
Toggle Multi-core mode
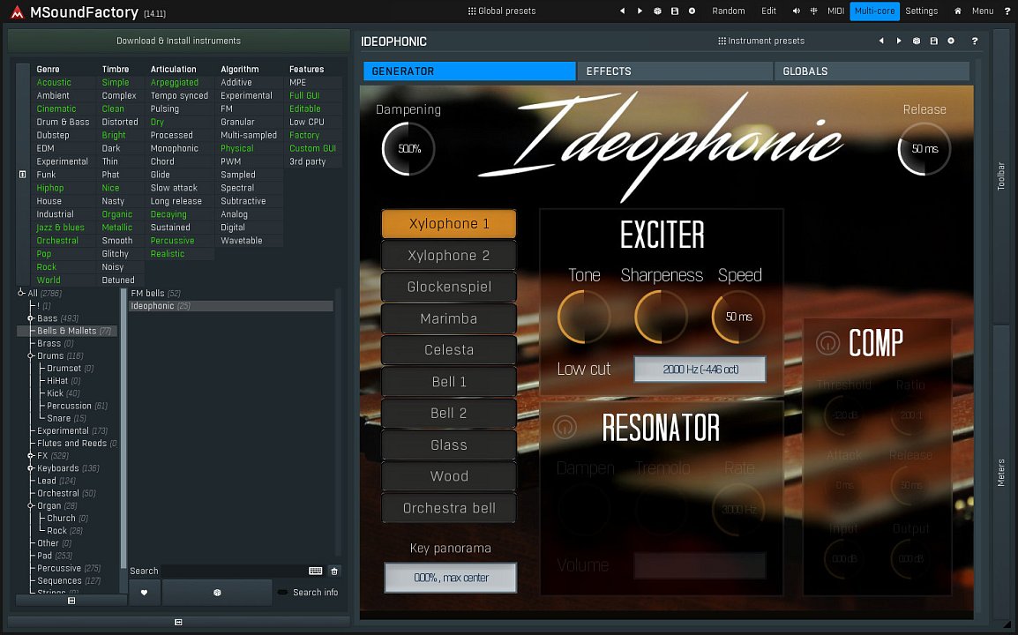(x=874, y=11)
